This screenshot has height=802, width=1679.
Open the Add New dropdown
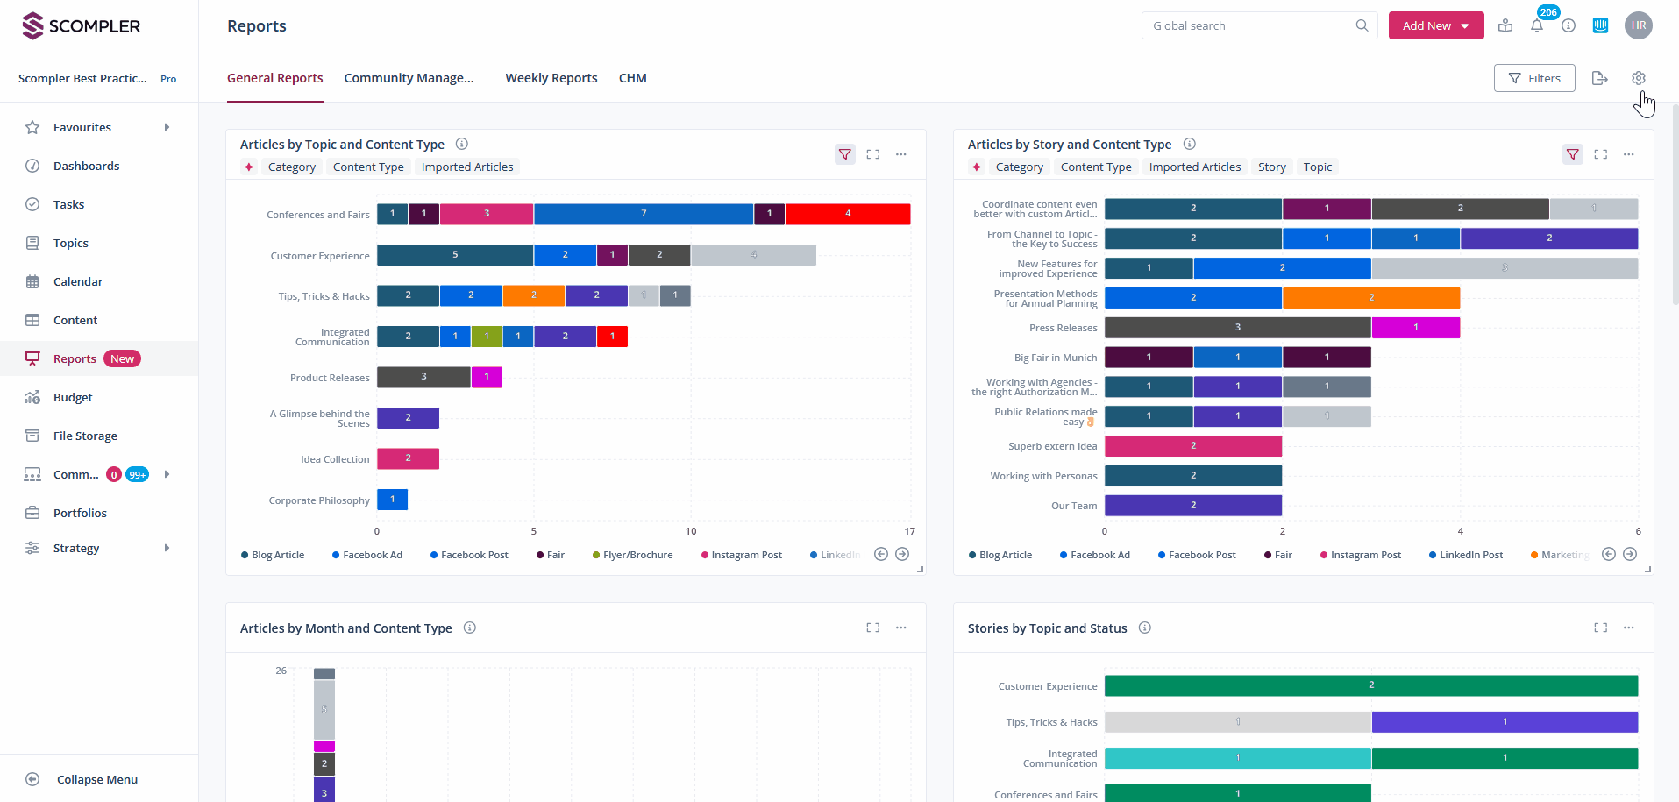click(x=1435, y=25)
